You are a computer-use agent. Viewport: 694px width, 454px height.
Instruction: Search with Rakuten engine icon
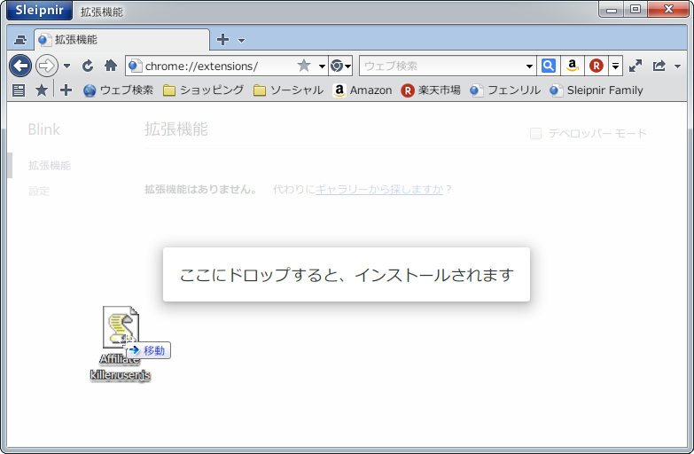click(x=597, y=66)
